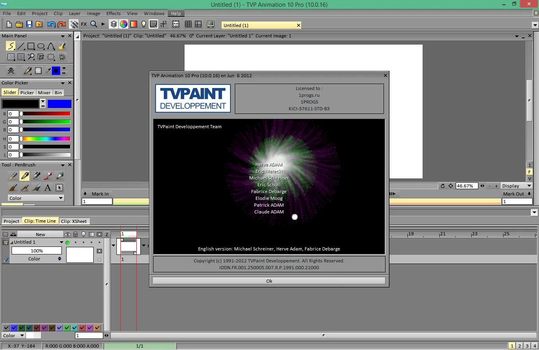Select room number 4 in status bar
This screenshot has height=350, width=539.
click(535, 346)
